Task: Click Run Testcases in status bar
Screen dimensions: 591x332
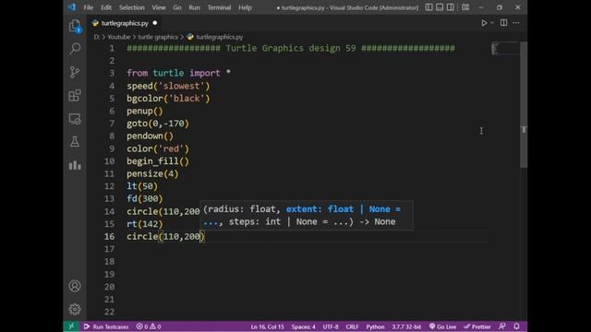Action: 106,326
